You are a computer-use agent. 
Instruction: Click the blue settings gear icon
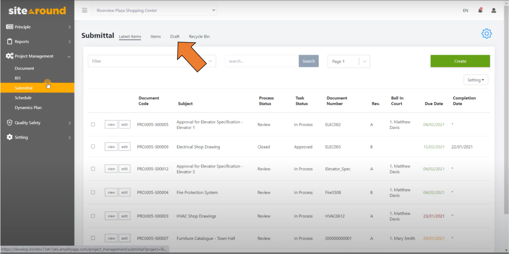[x=486, y=33]
